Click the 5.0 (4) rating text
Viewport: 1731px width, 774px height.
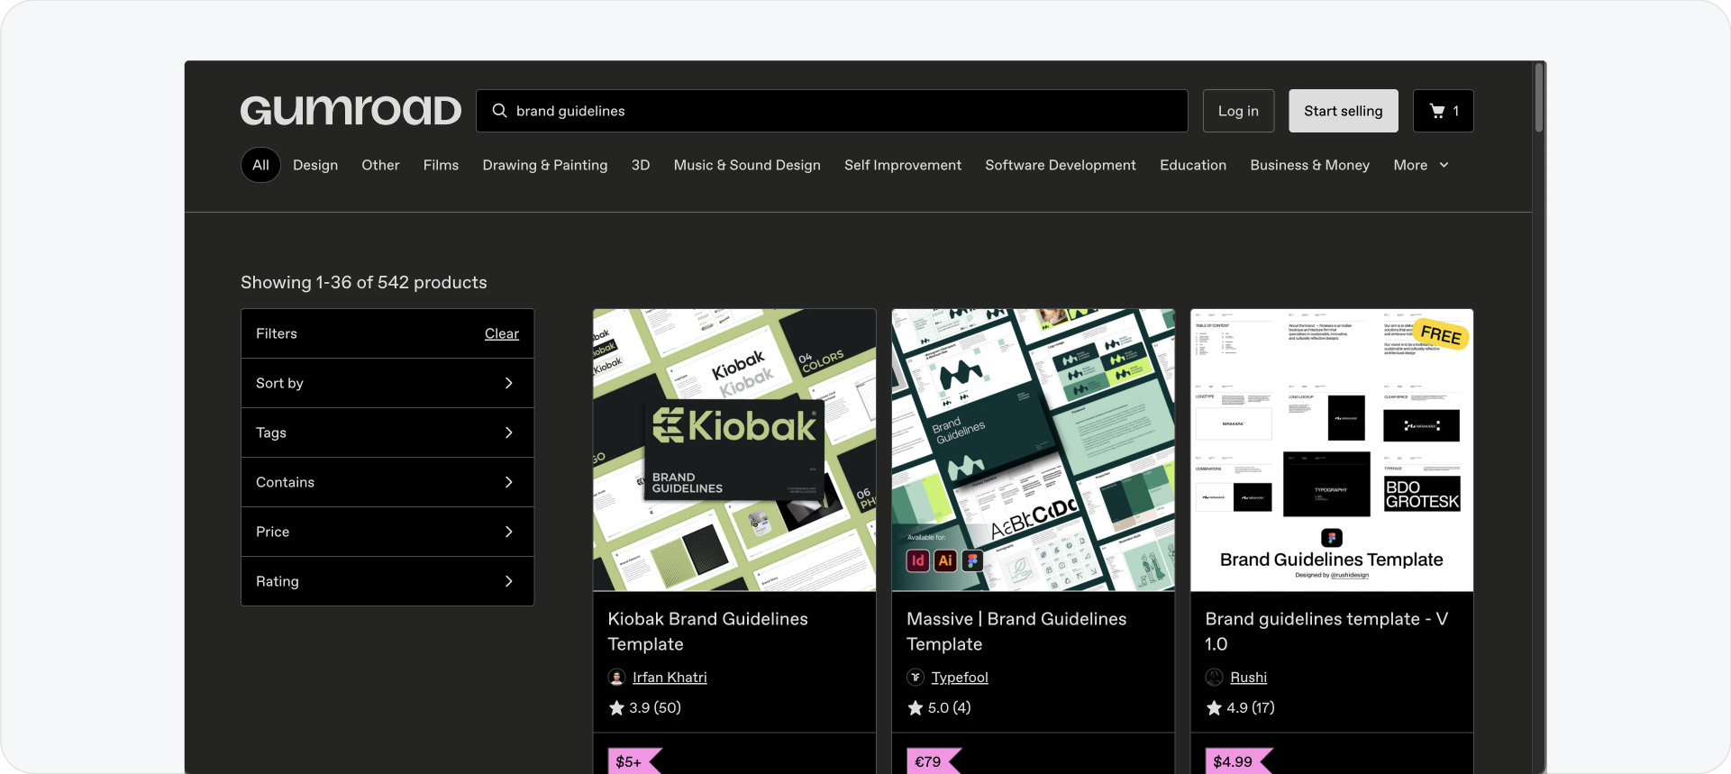[x=950, y=708]
